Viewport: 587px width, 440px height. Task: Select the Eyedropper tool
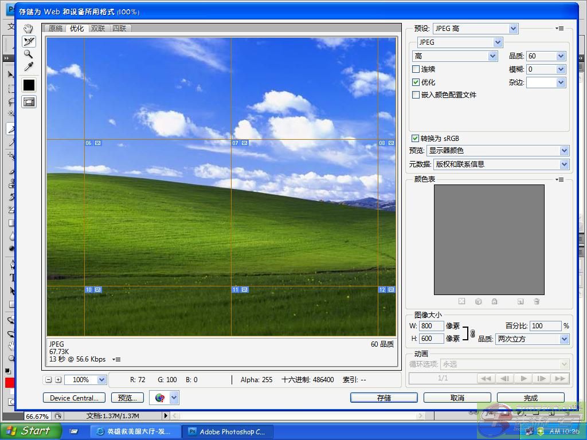[x=29, y=66]
